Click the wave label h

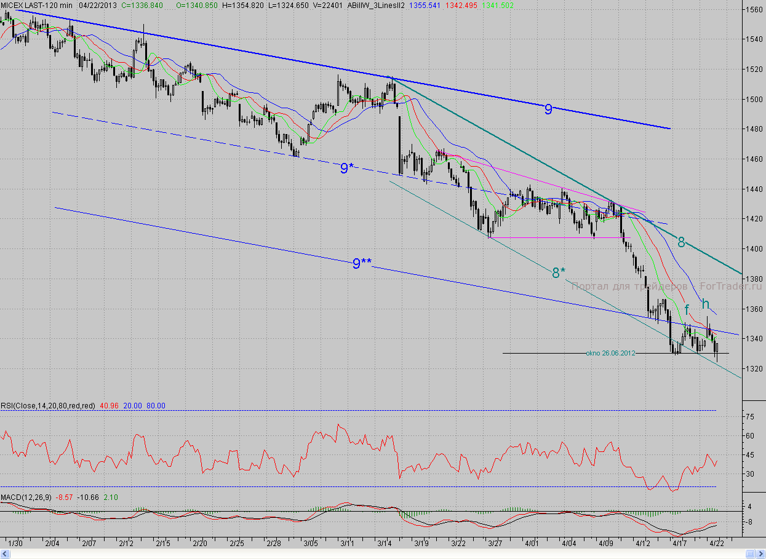tap(706, 303)
